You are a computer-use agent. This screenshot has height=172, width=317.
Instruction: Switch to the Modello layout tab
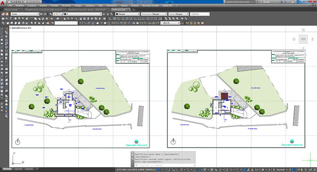(x=7, y=168)
